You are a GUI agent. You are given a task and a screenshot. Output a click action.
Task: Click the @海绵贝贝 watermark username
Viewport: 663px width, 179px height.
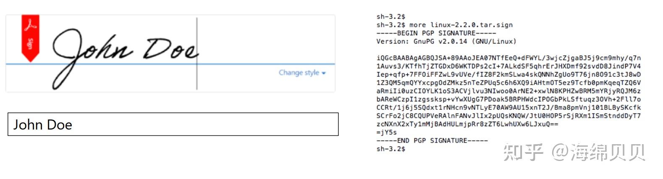(598, 152)
